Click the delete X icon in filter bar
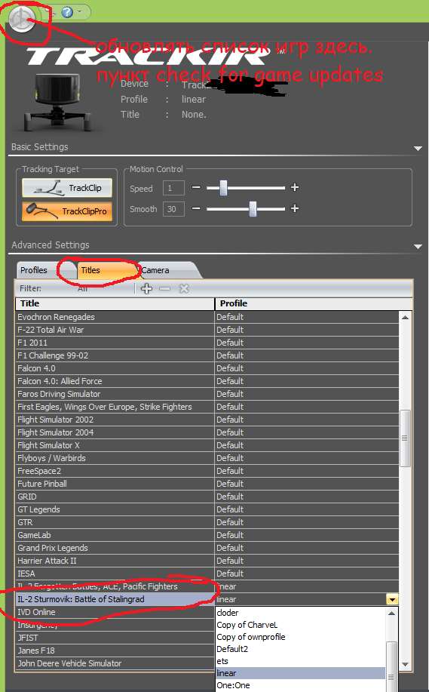The height and width of the screenshot is (692, 429). [x=184, y=288]
